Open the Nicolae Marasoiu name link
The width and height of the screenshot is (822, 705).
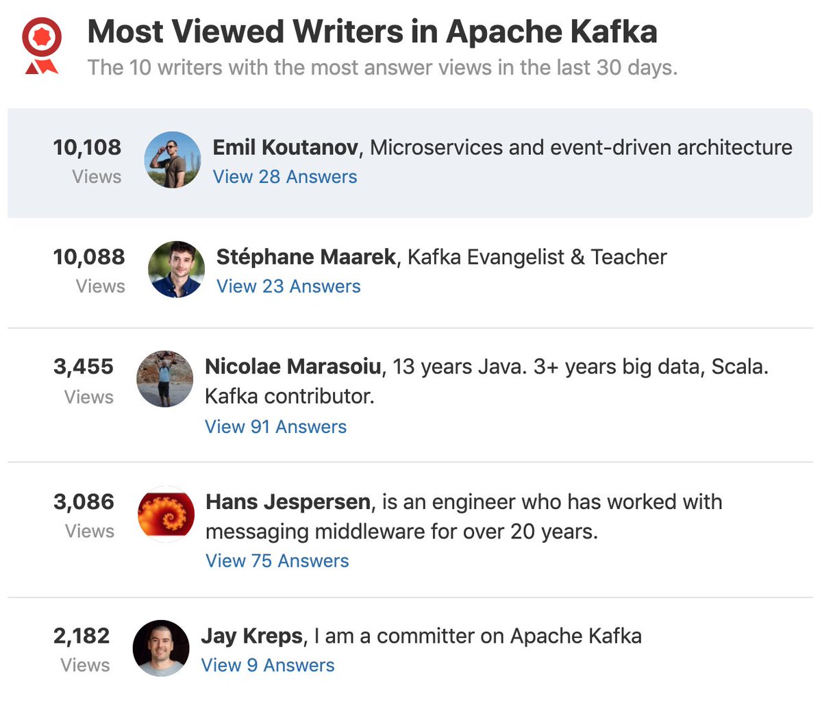[x=293, y=367]
